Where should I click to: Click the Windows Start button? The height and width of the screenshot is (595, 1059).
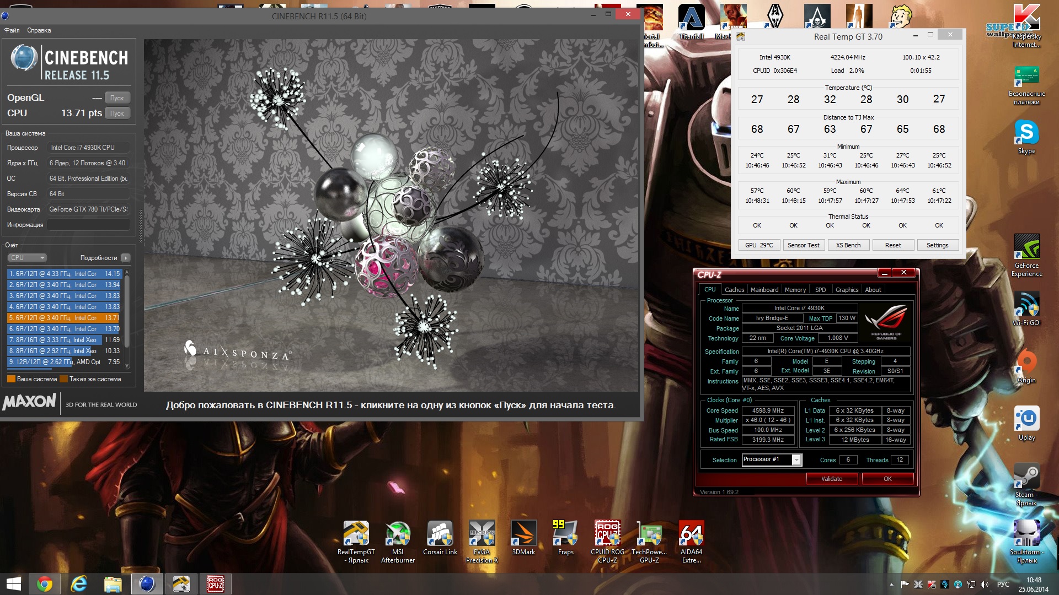click(x=13, y=584)
